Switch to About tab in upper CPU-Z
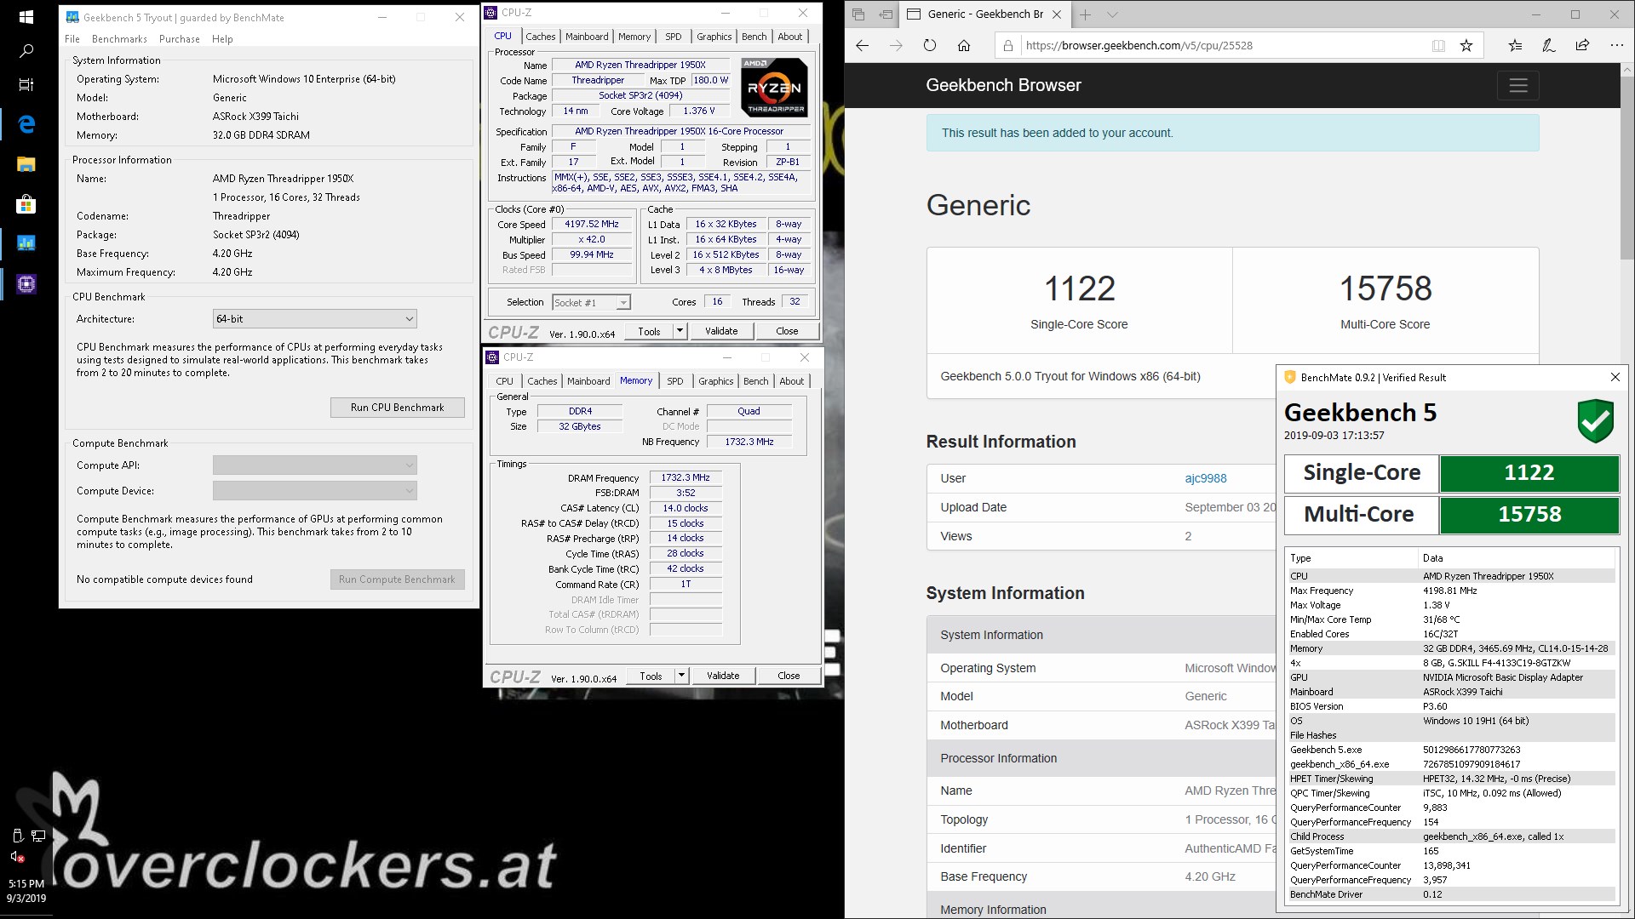Image resolution: width=1635 pixels, height=919 pixels. 790,37
